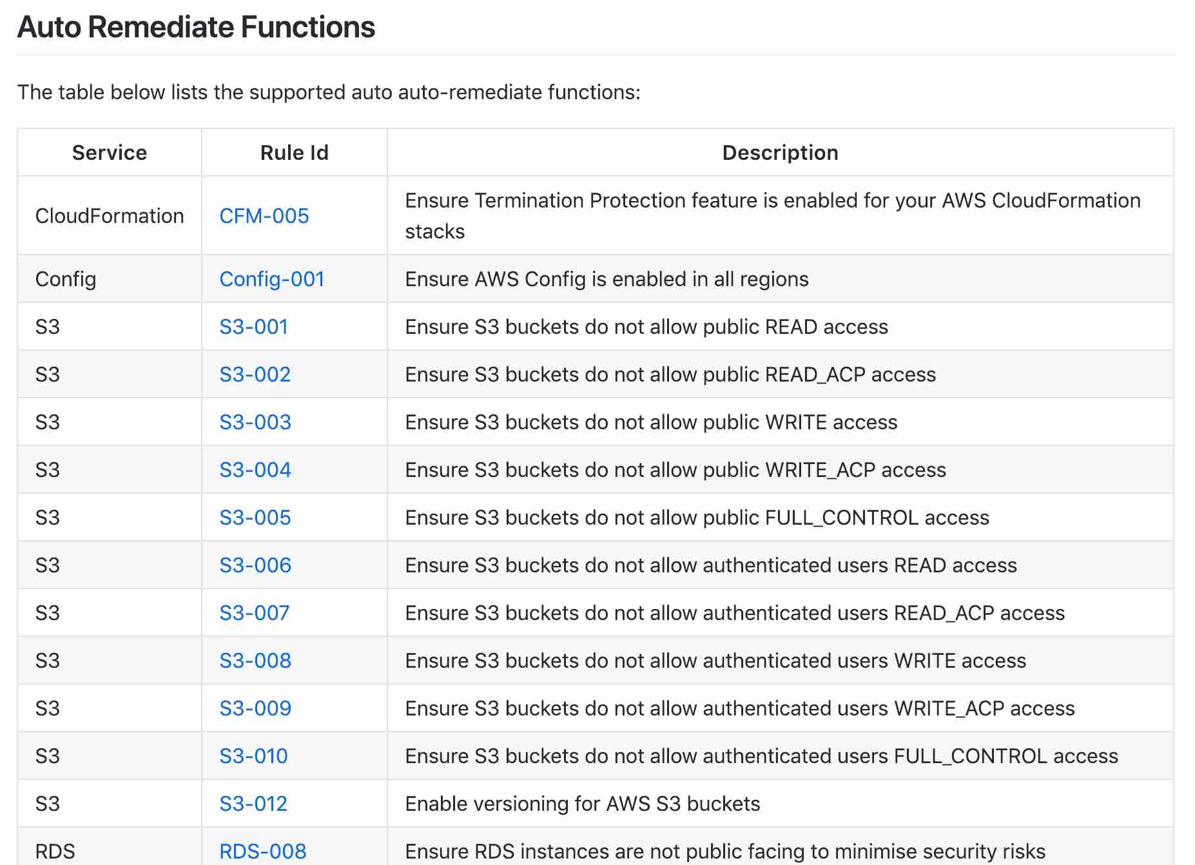Screen dimensions: 1195x865
Task: Click the Auto Remediate Functions heading
Action: 196,27
